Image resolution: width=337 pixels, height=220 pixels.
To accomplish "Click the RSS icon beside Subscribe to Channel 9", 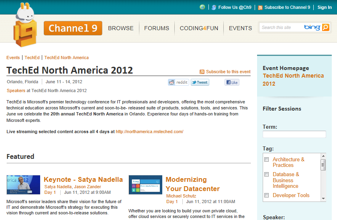I will tap(260, 8).
